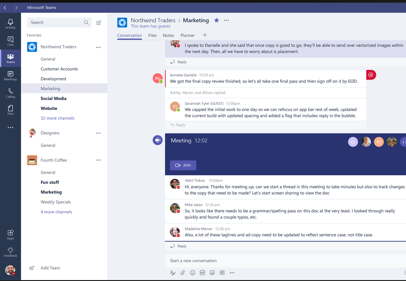Expand 32 more channels in Northwind Traders
Screen dimensions: 406x281
58,118
